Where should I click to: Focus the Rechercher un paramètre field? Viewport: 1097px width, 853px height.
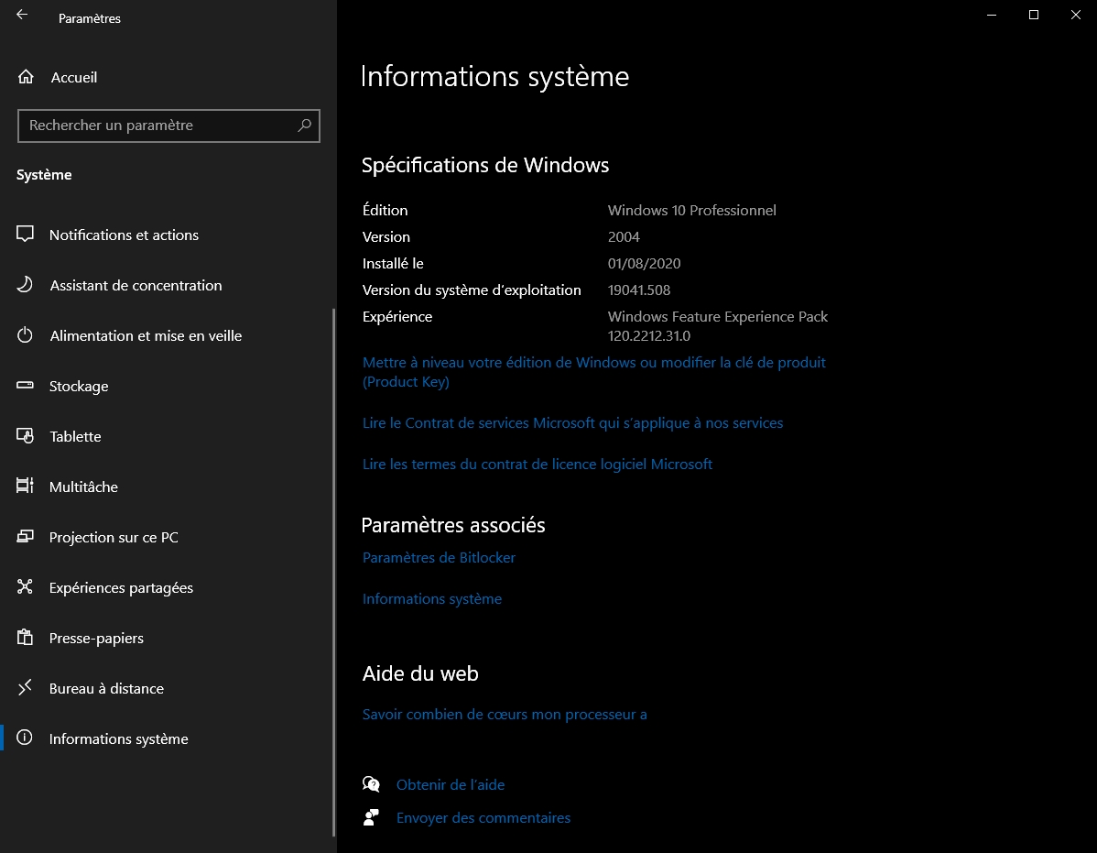(x=168, y=126)
